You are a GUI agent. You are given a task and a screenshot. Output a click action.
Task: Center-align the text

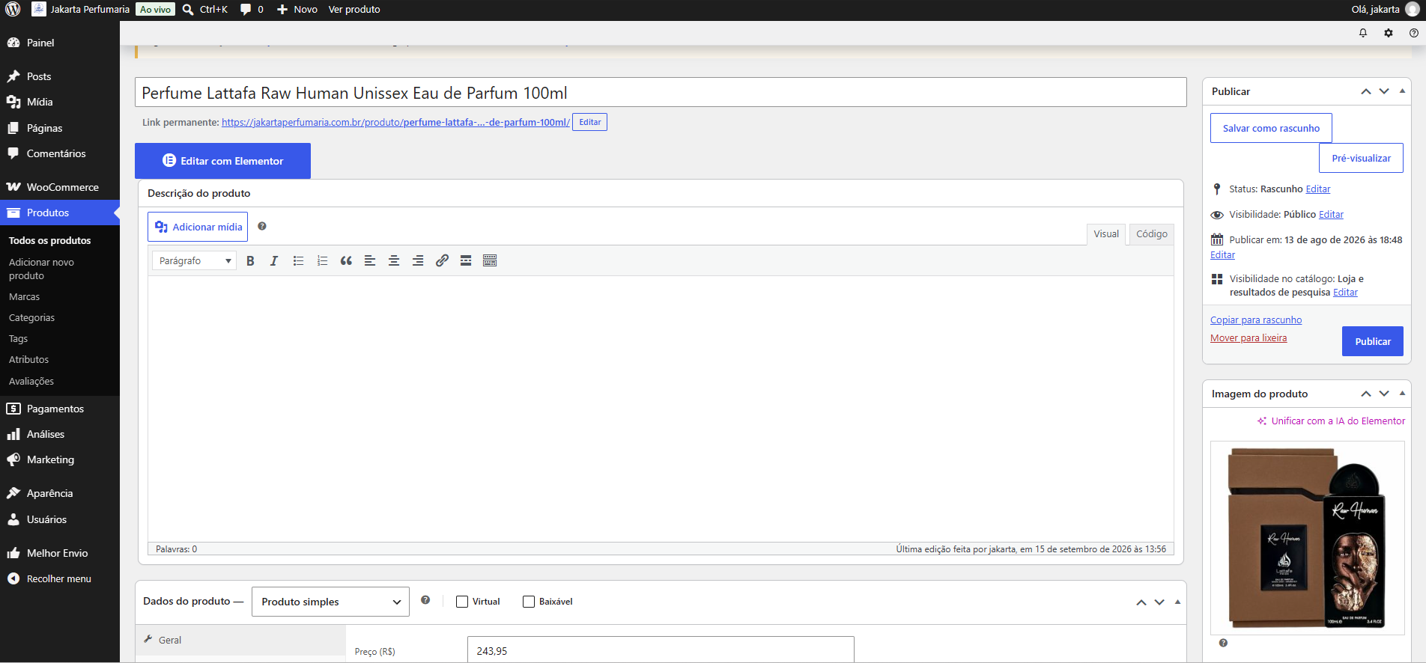tap(394, 260)
